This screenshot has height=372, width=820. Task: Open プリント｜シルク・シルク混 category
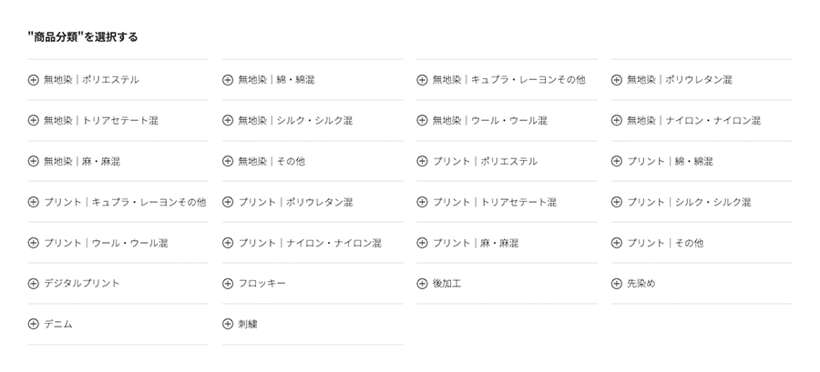click(702, 202)
